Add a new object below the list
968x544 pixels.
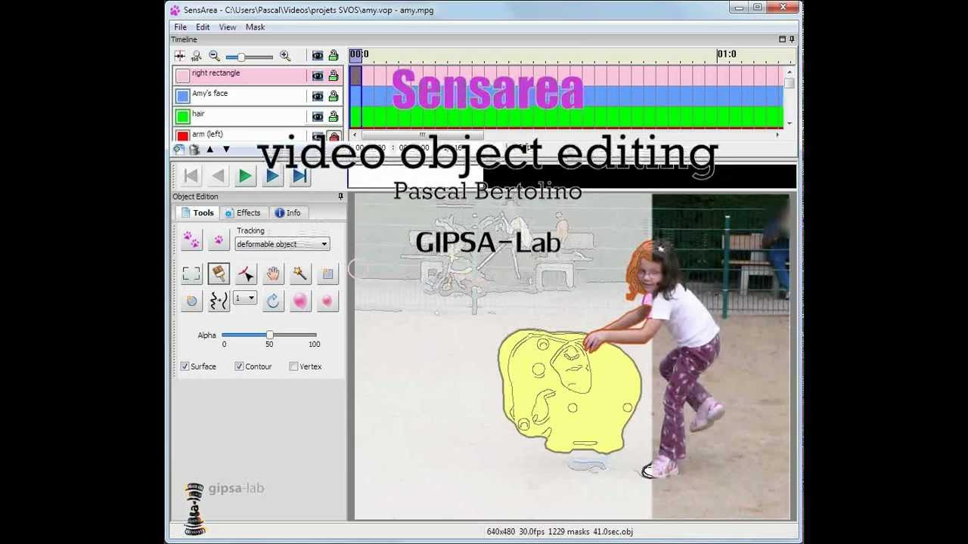pos(178,150)
